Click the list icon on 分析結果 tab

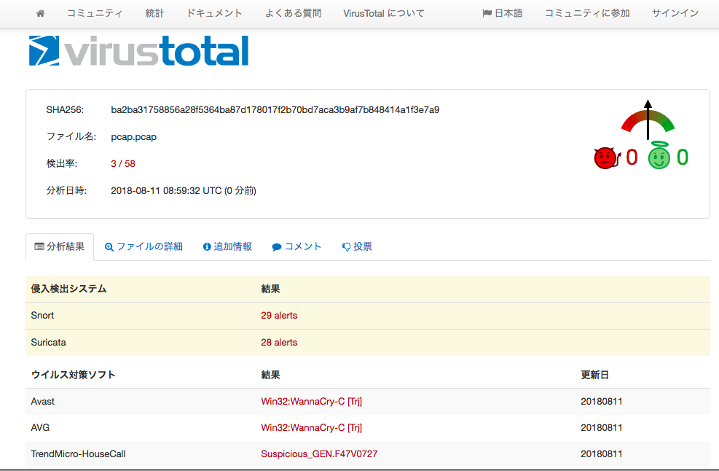click(39, 246)
